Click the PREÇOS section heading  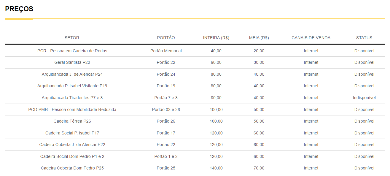pyautogui.click(x=19, y=9)
